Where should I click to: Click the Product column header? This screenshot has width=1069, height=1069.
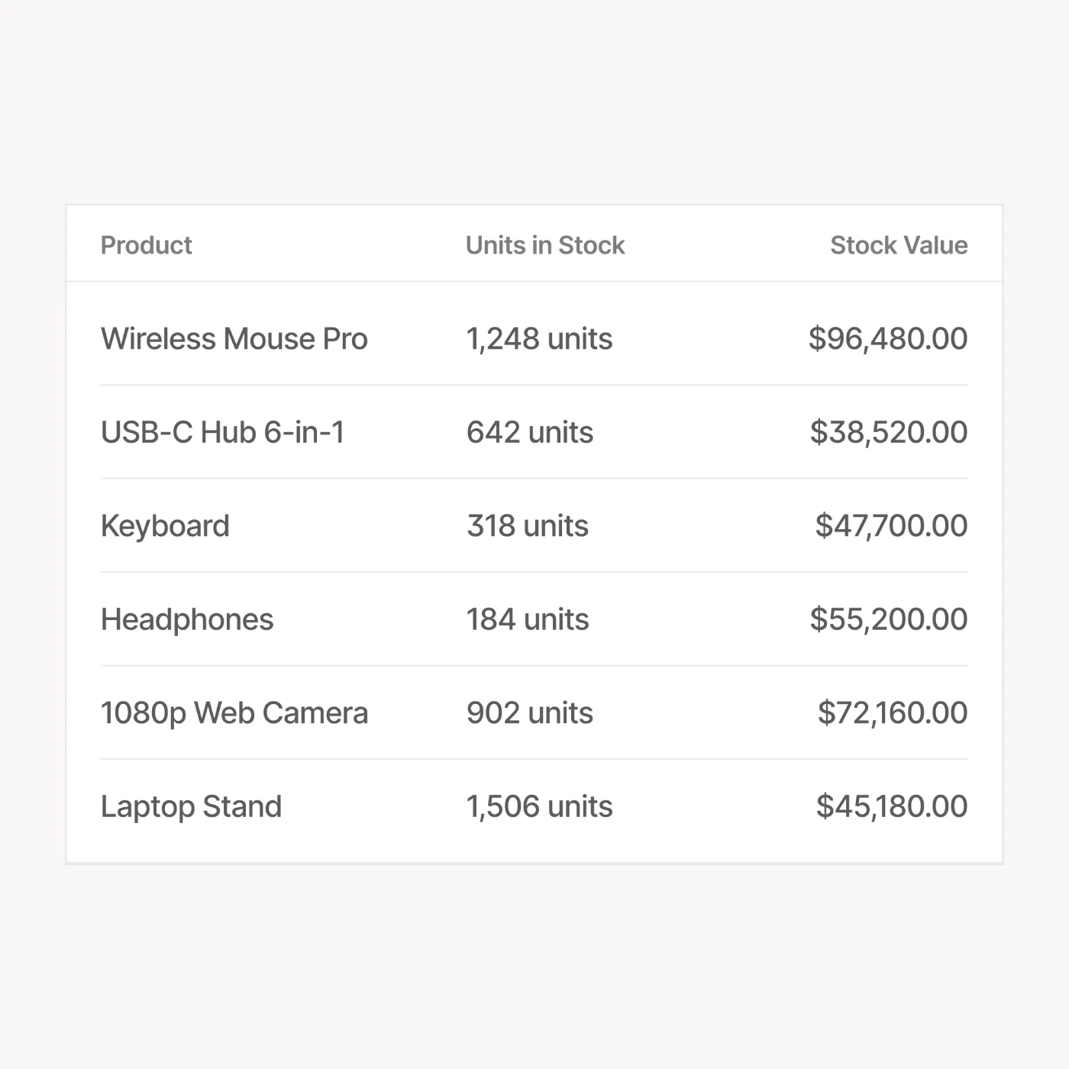tap(146, 245)
